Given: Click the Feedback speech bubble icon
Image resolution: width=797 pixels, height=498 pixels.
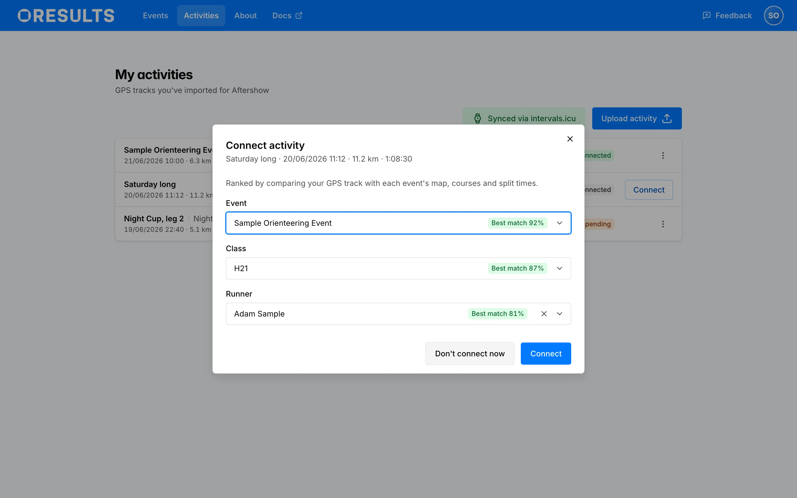Looking at the screenshot, I should click(707, 15).
